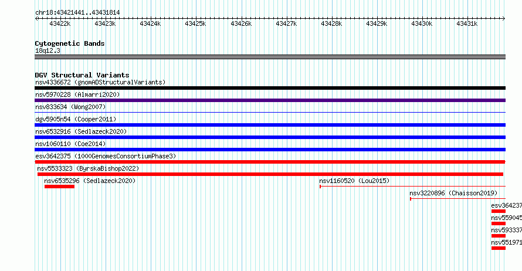Viewport: 522px width, 271px height.
Task: Select the thin red nsv1160520 variant line
Action: click(413, 187)
